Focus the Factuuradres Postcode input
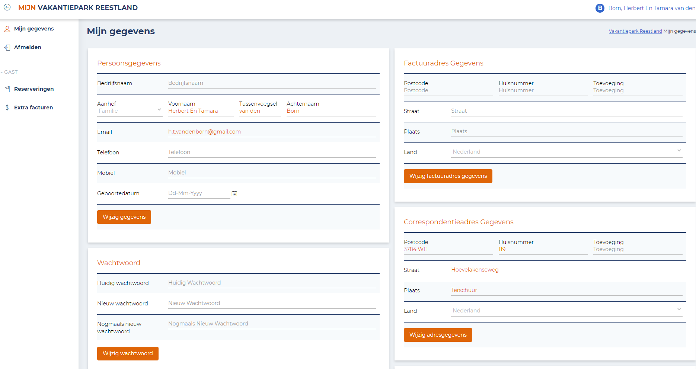This screenshot has width=696, height=369. point(448,91)
